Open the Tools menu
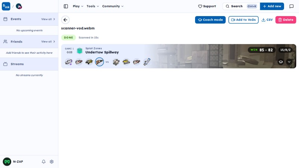This screenshot has height=168, width=299. pyautogui.click(x=93, y=6)
